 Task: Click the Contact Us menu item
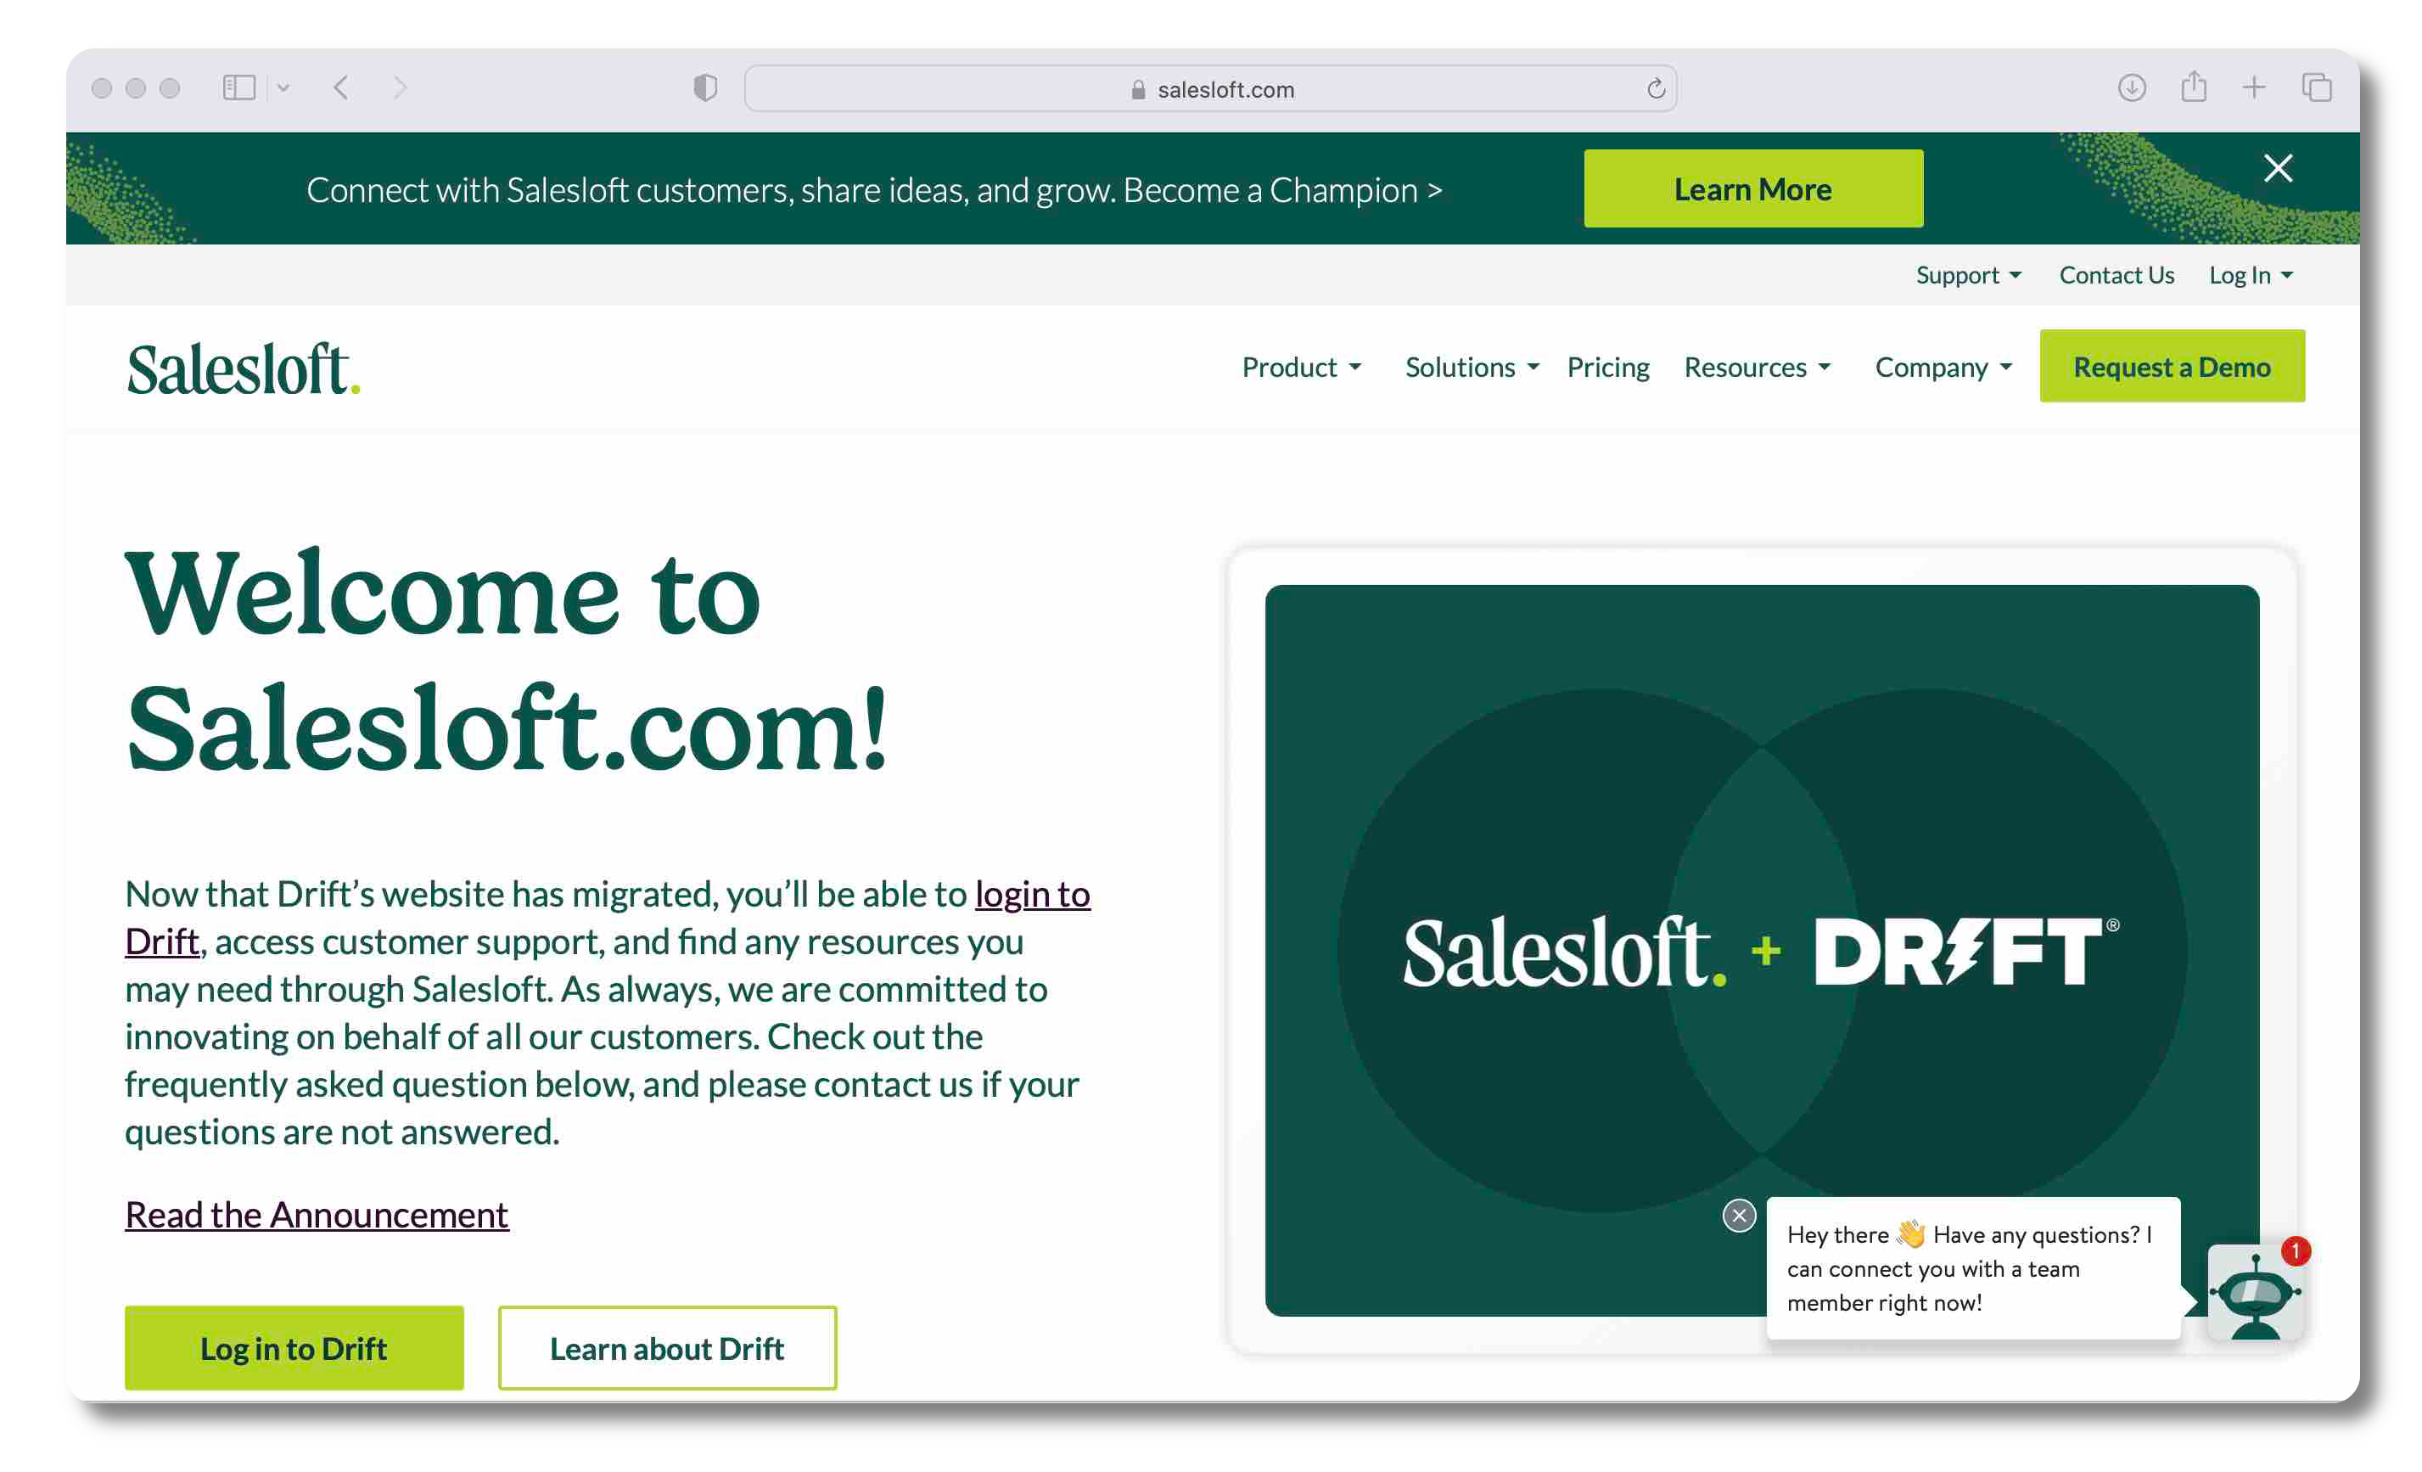pos(2117,273)
